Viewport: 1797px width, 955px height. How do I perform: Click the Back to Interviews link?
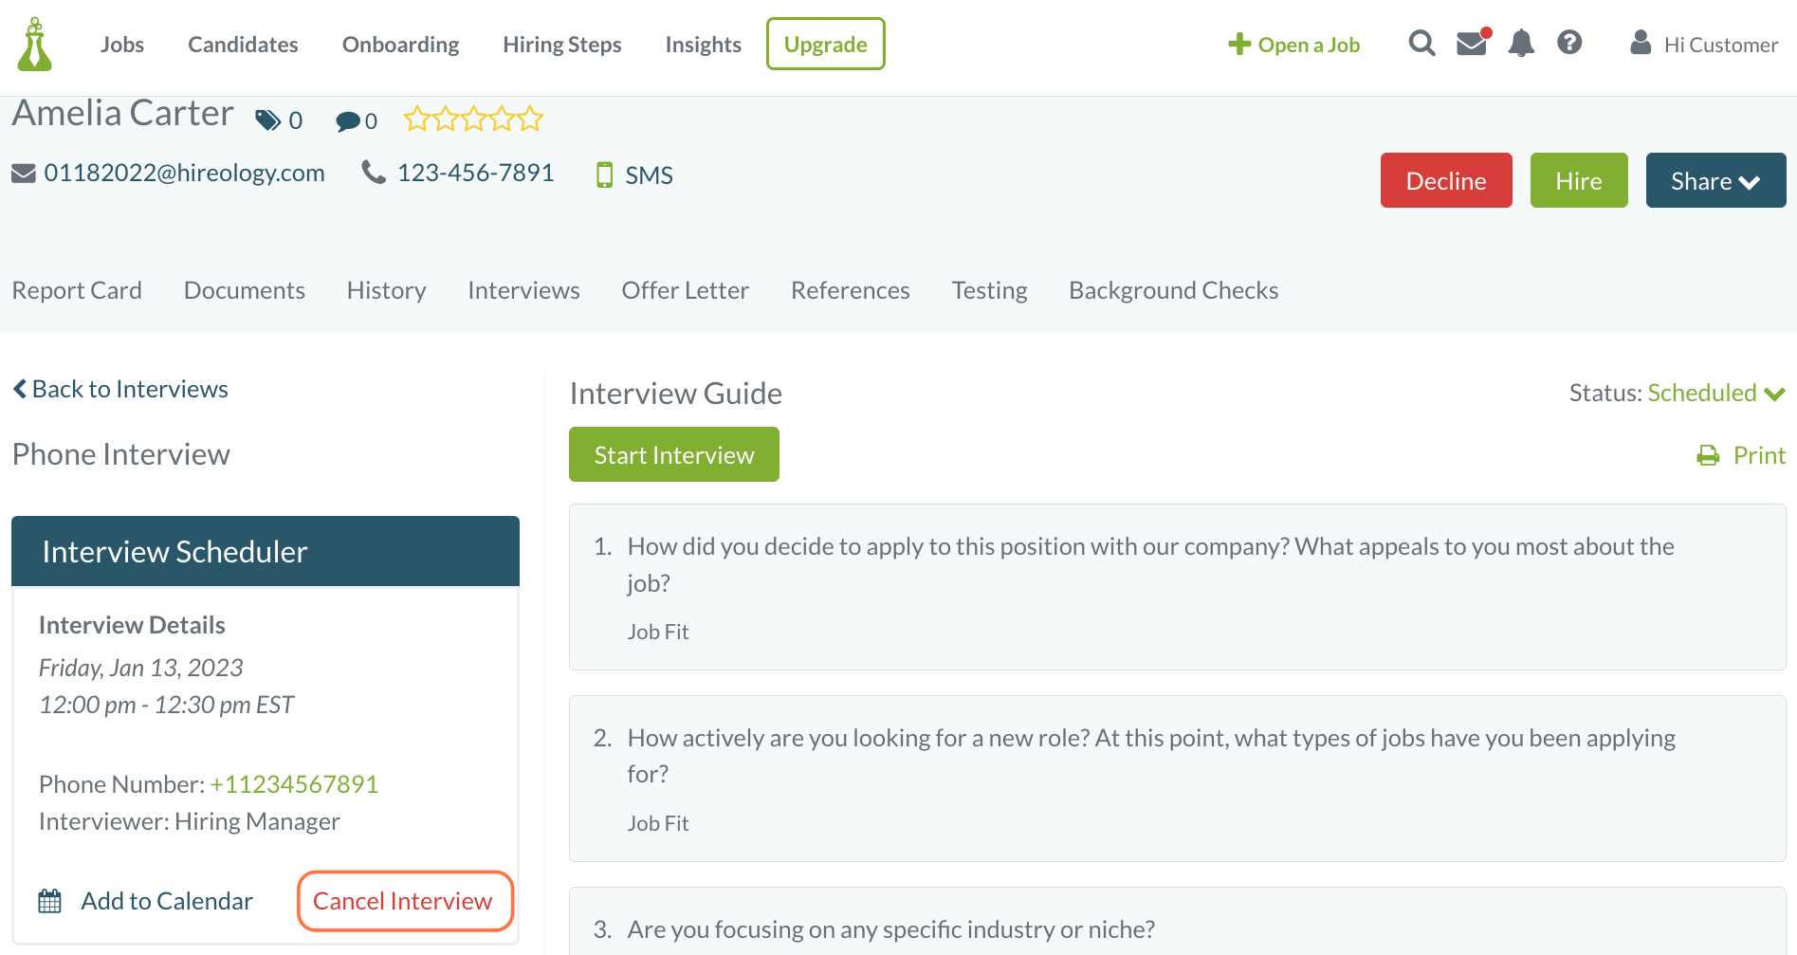120,389
